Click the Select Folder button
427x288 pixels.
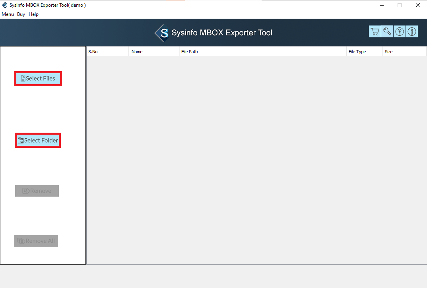(x=38, y=141)
